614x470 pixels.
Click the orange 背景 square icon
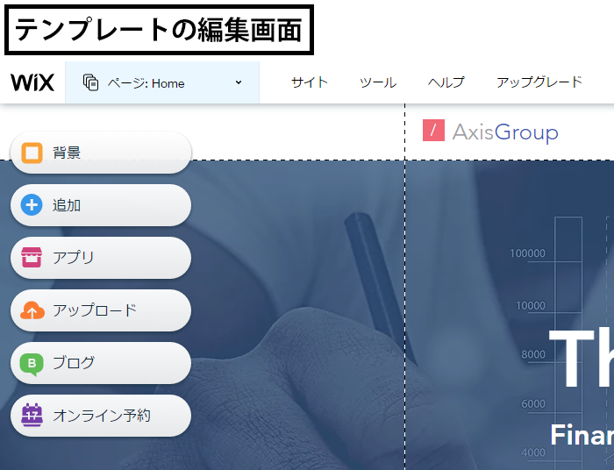32,153
